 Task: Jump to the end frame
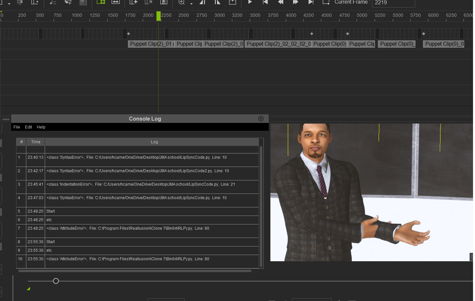311,2
